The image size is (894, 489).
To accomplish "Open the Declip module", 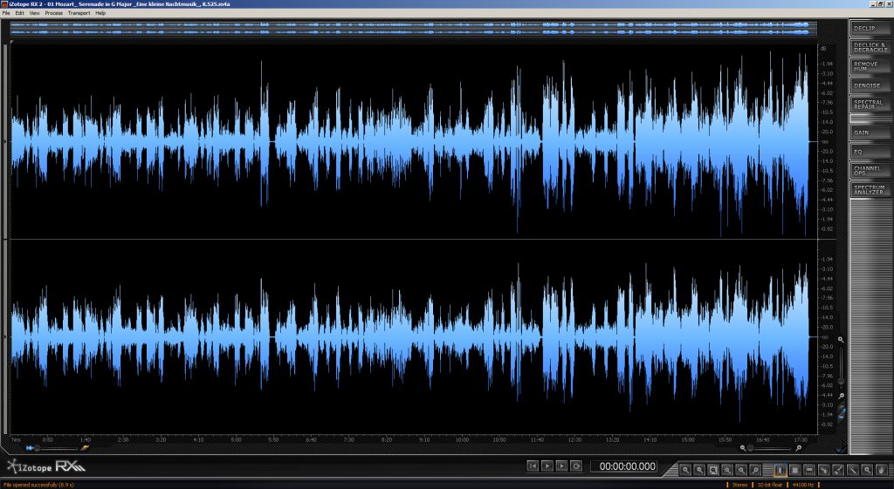I will (870, 28).
